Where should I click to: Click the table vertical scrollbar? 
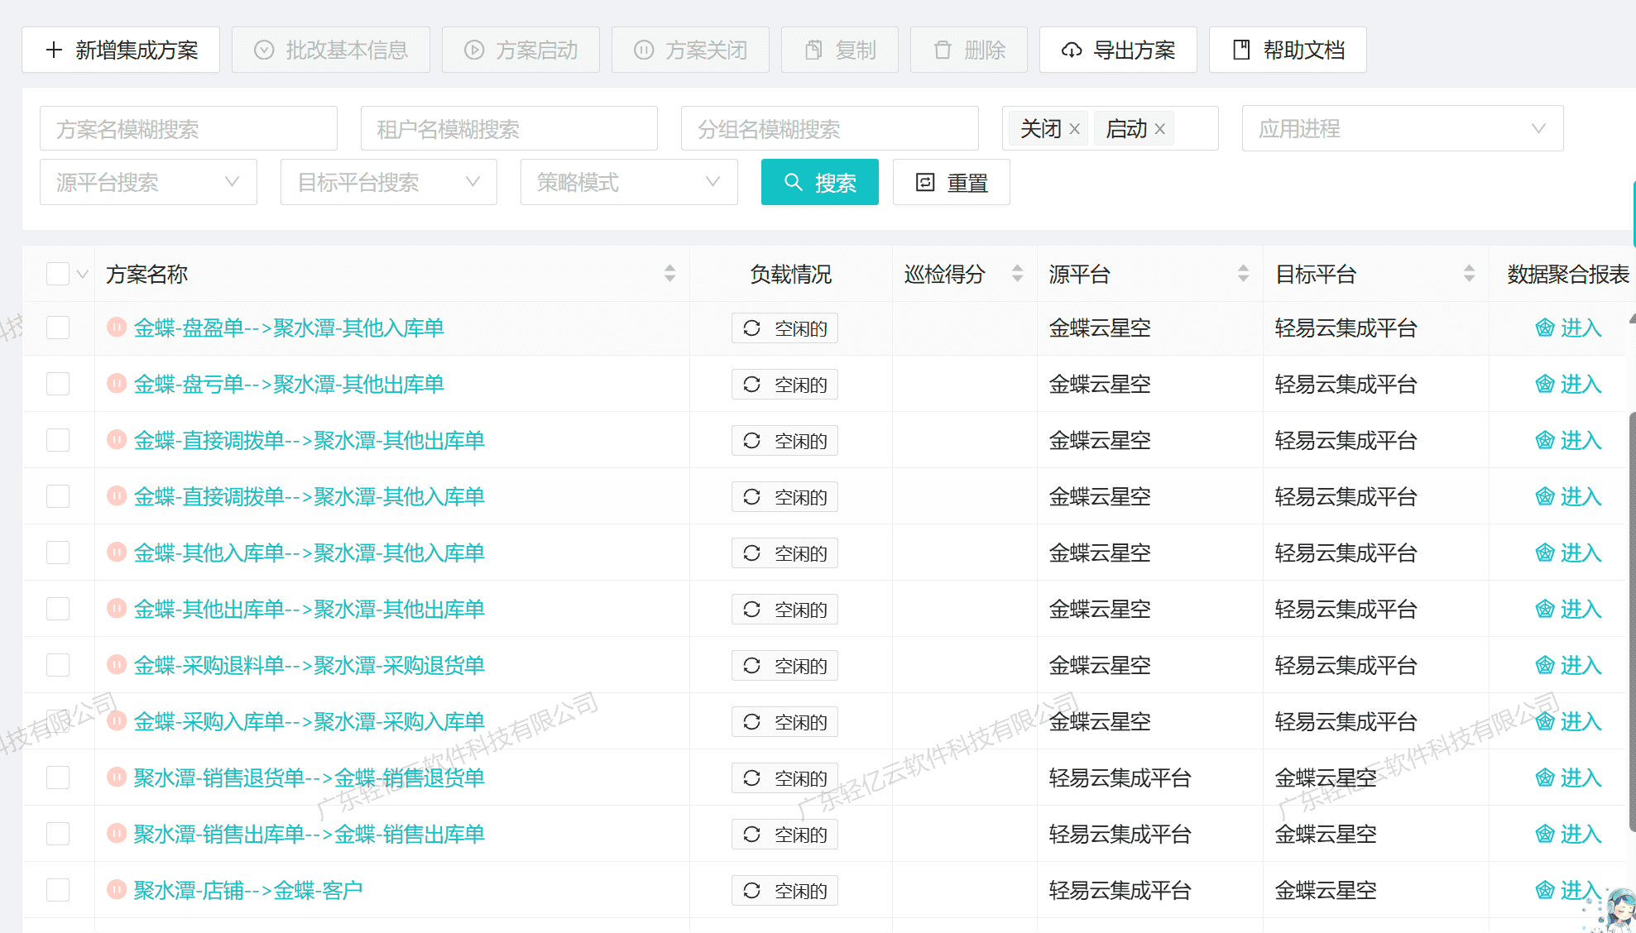tap(1632, 620)
